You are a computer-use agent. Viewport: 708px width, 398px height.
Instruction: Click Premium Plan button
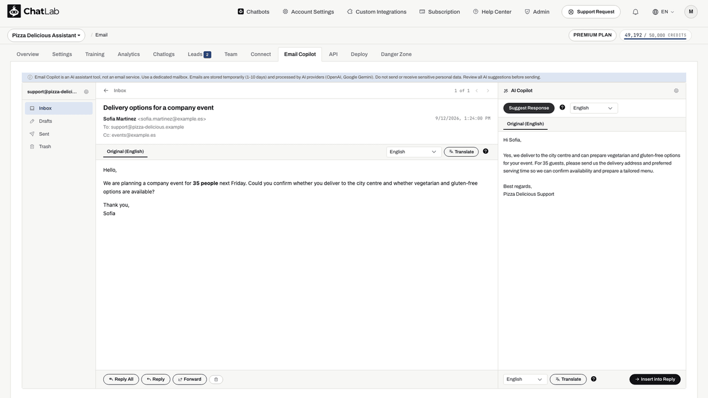coord(592,35)
